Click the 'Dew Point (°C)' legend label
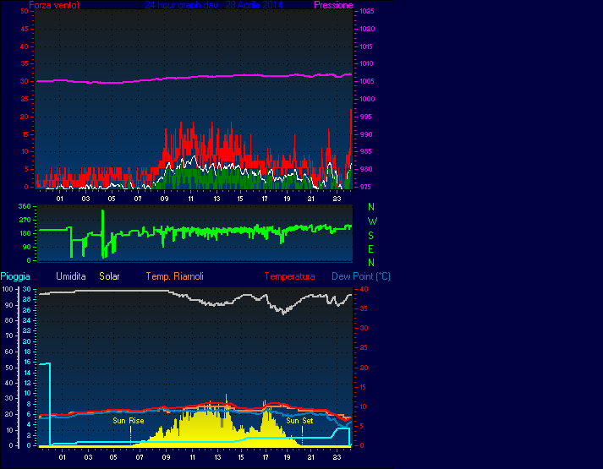Image resolution: width=603 pixels, height=469 pixels. point(360,276)
